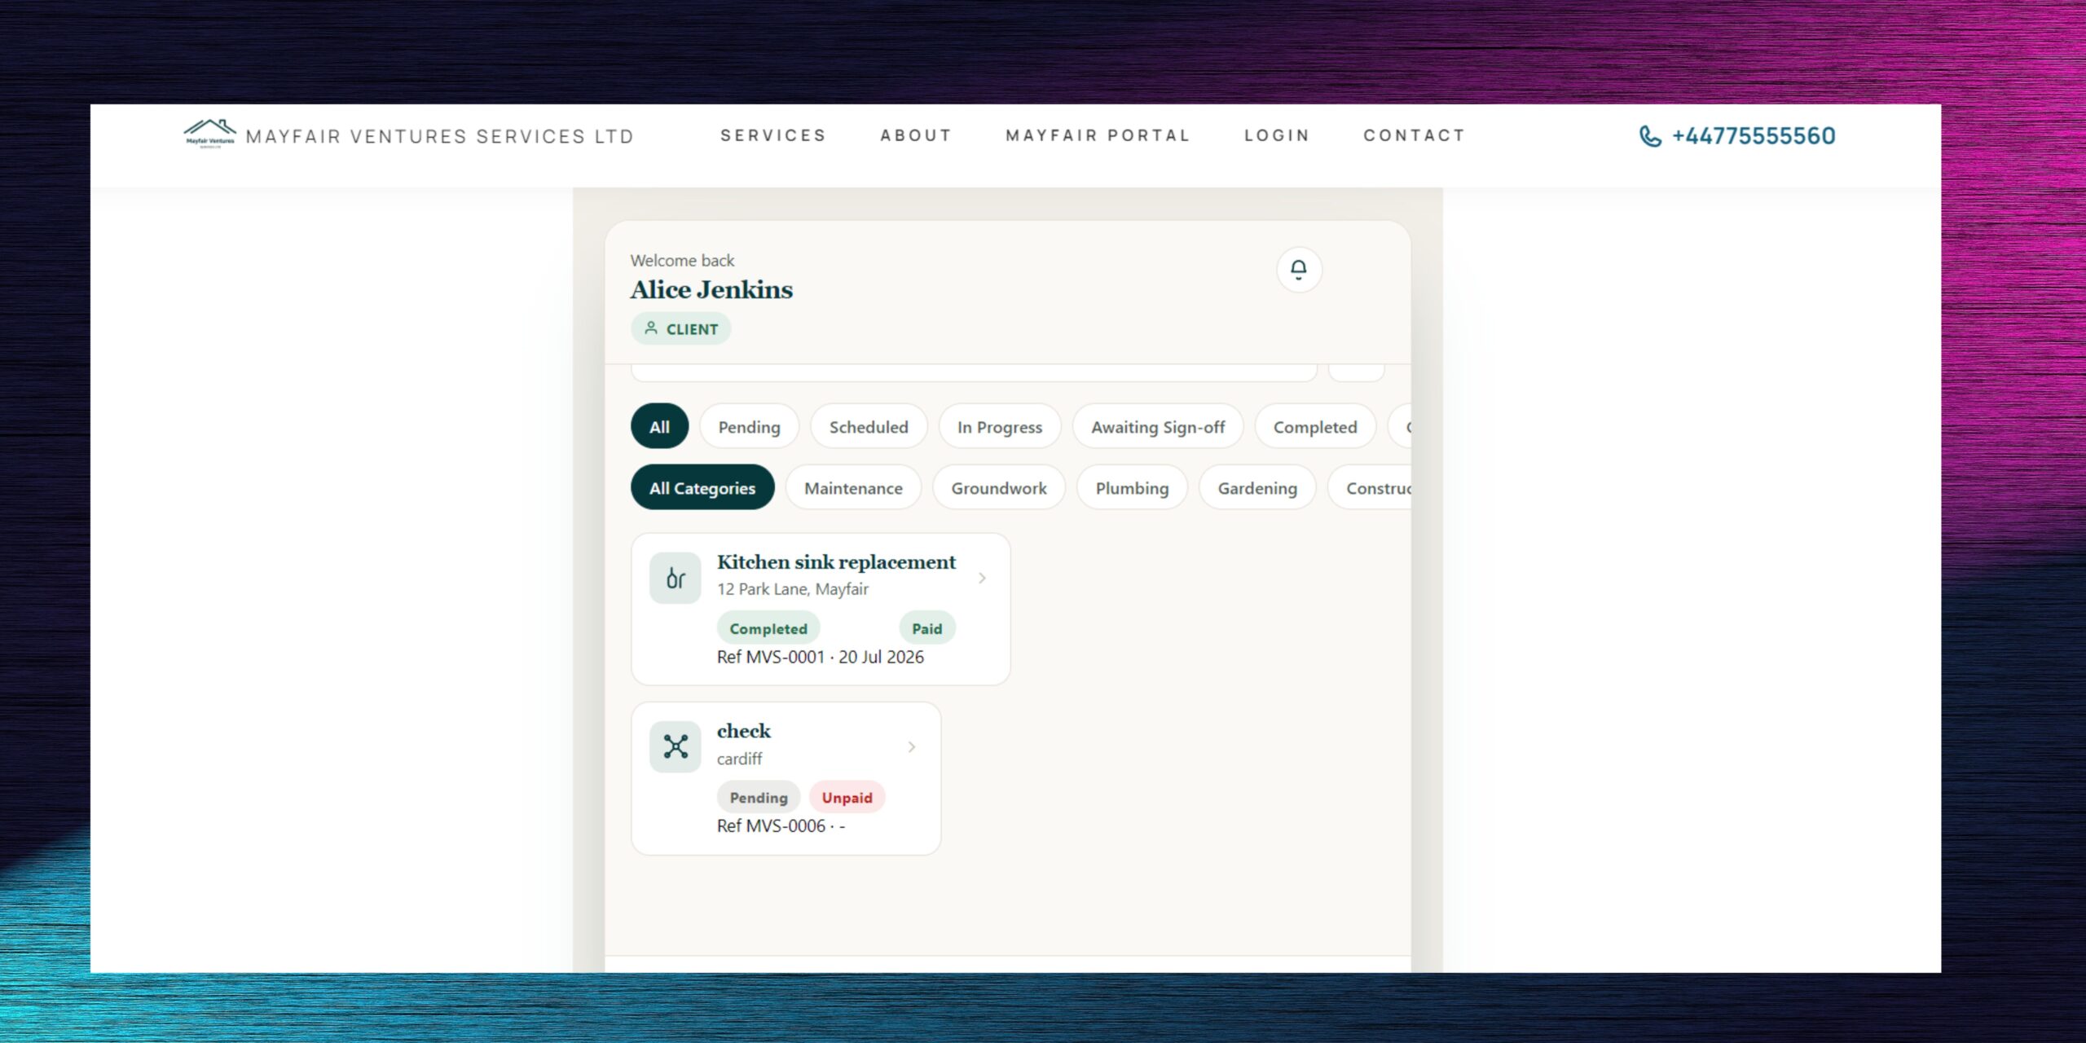Filter by Gardening category

click(1257, 487)
